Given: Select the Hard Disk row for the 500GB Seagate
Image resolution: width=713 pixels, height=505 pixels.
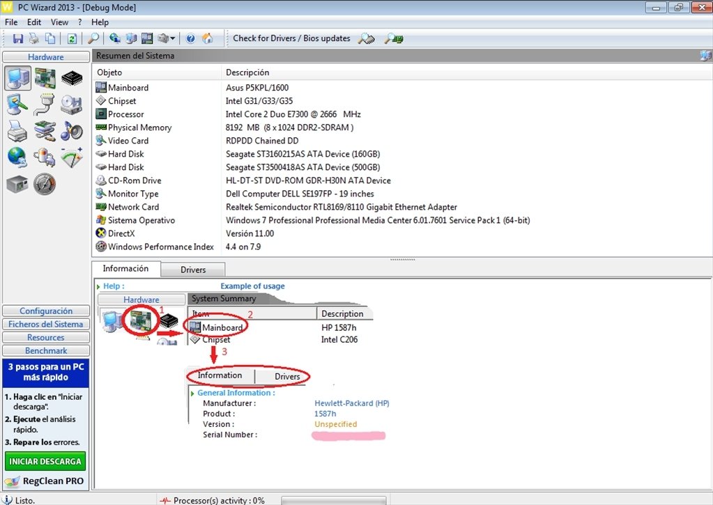Looking at the screenshot, I should (x=402, y=166).
